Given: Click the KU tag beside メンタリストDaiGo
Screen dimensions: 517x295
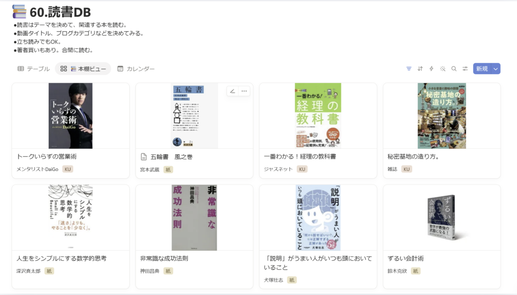Looking at the screenshot, I should (x=67, y=169).
